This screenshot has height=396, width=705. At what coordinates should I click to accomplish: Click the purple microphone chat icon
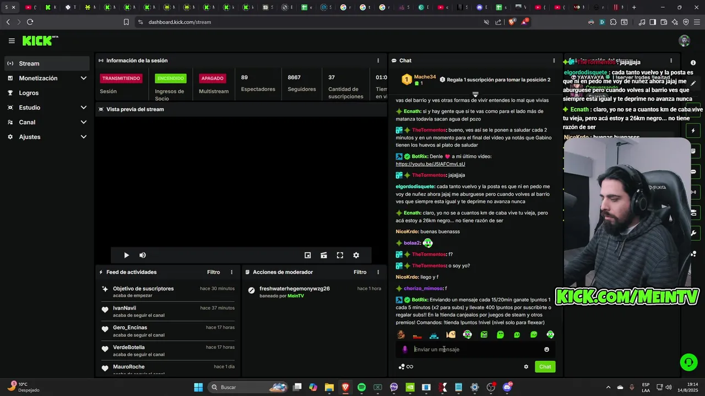[405, 349]
